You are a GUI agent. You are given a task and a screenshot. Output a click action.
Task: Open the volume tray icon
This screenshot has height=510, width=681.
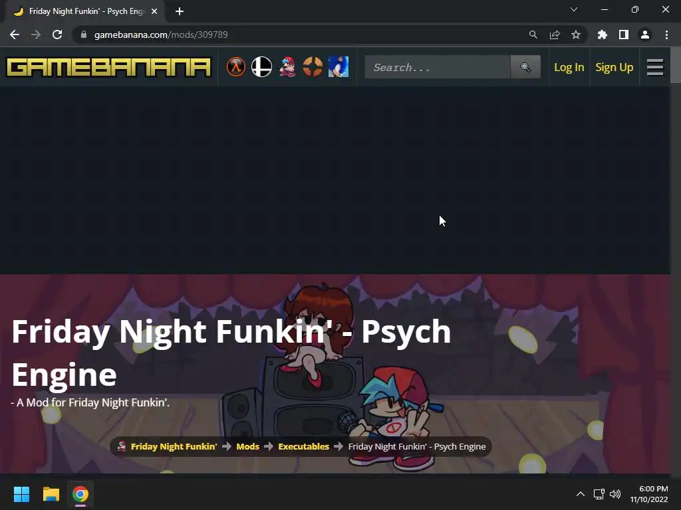pos(615,494)
